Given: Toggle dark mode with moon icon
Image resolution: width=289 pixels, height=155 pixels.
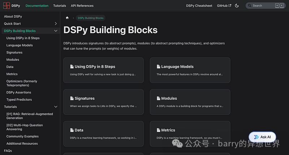Looking at the screenshot, I should (x=237, y=6).
